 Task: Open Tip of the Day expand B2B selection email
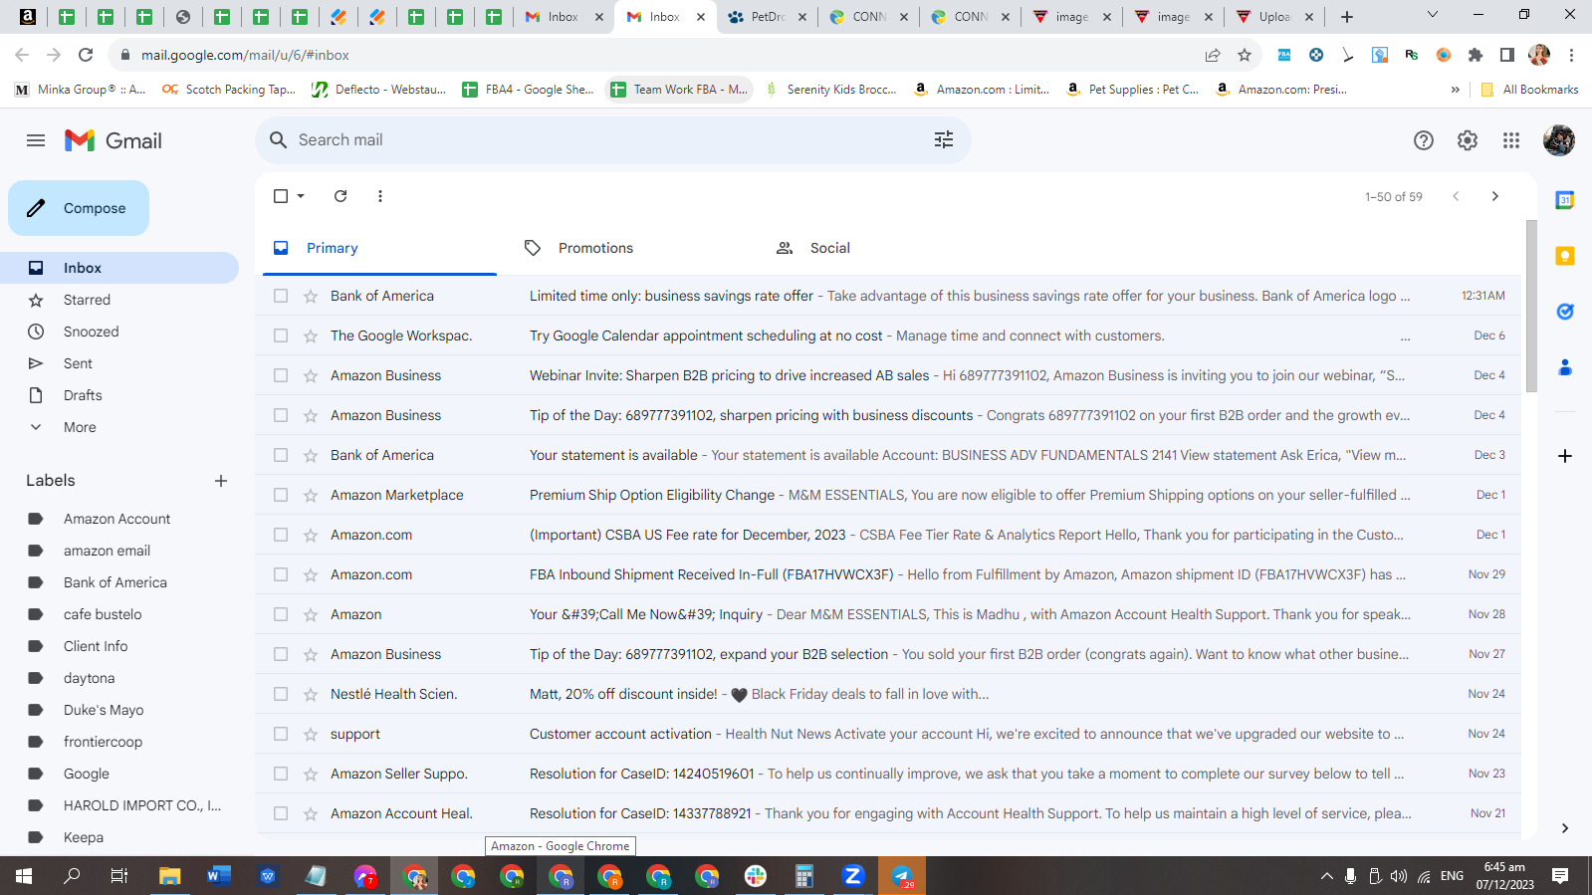click(x=888, y=654)
